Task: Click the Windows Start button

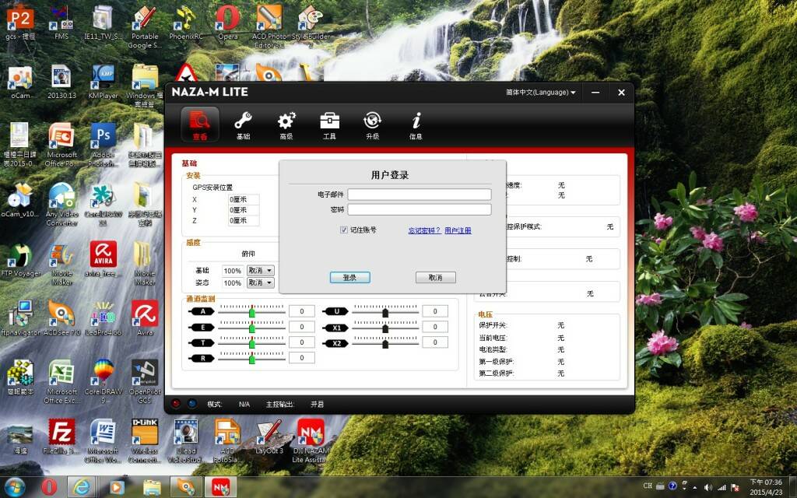Action: click(14, 487)
